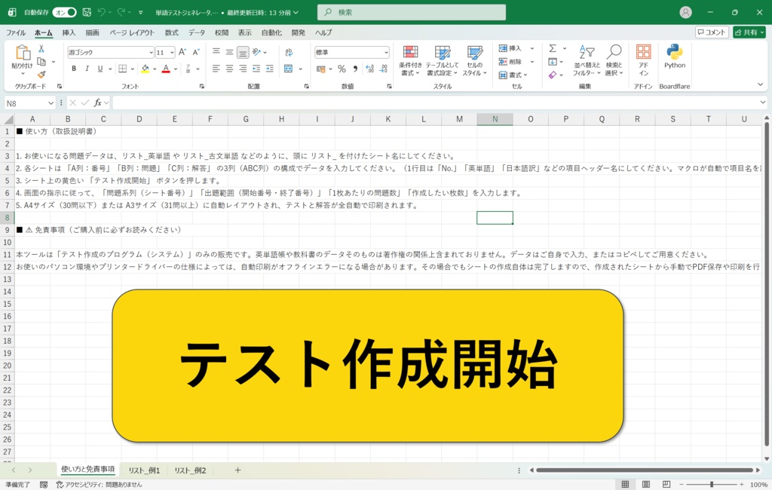Click the Format (書式) cells button
This screenshot has width=772, height=490.
[513, 75]
